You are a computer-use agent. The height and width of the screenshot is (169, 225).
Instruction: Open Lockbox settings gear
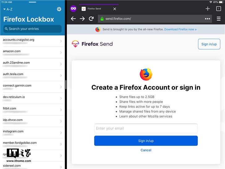coord(59,9)
